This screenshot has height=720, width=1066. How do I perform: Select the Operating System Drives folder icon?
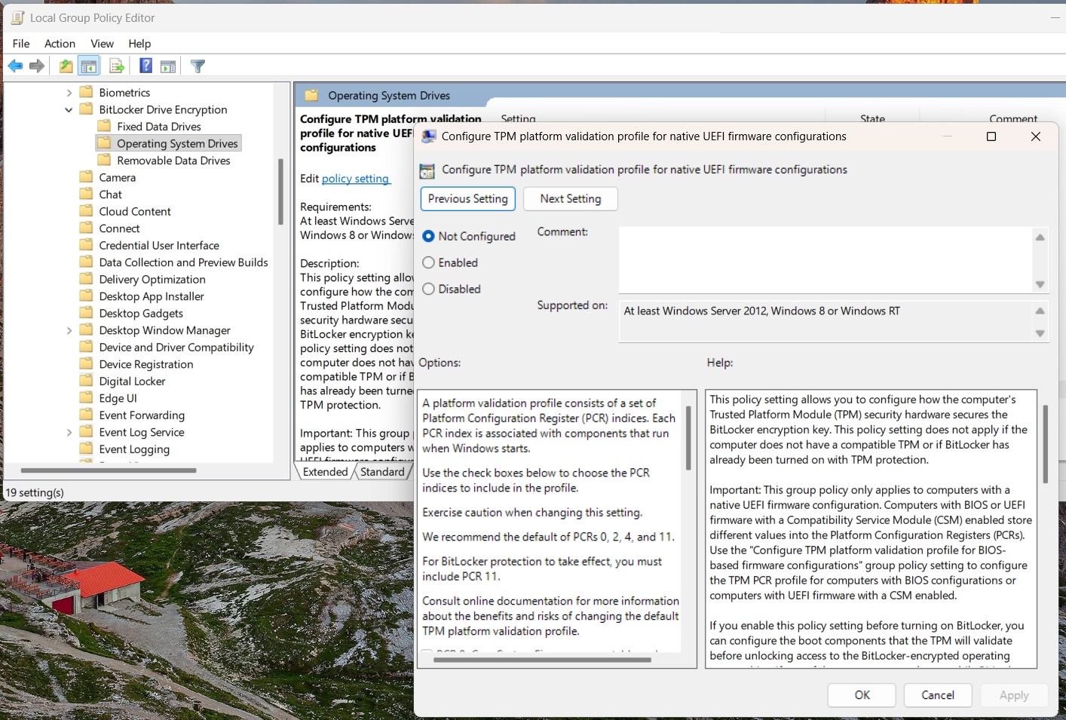(105, 142)
